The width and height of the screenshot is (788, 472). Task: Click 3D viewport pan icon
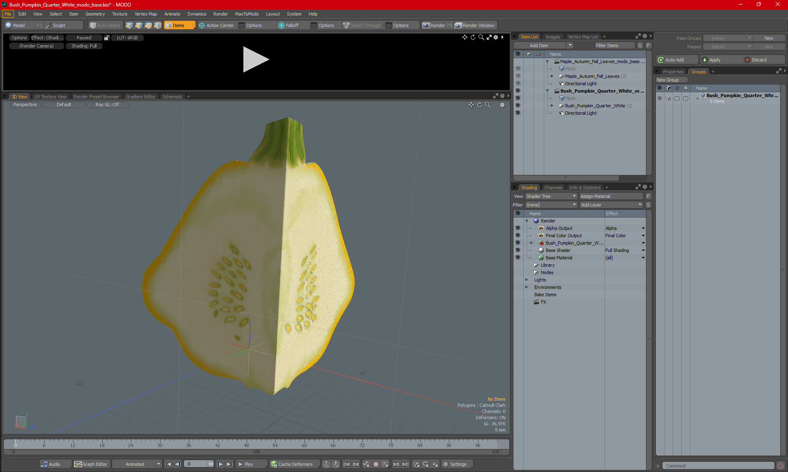pos(471,105)
